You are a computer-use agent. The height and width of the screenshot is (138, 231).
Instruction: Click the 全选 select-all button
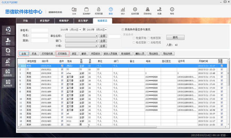click(x=24, y=54)
